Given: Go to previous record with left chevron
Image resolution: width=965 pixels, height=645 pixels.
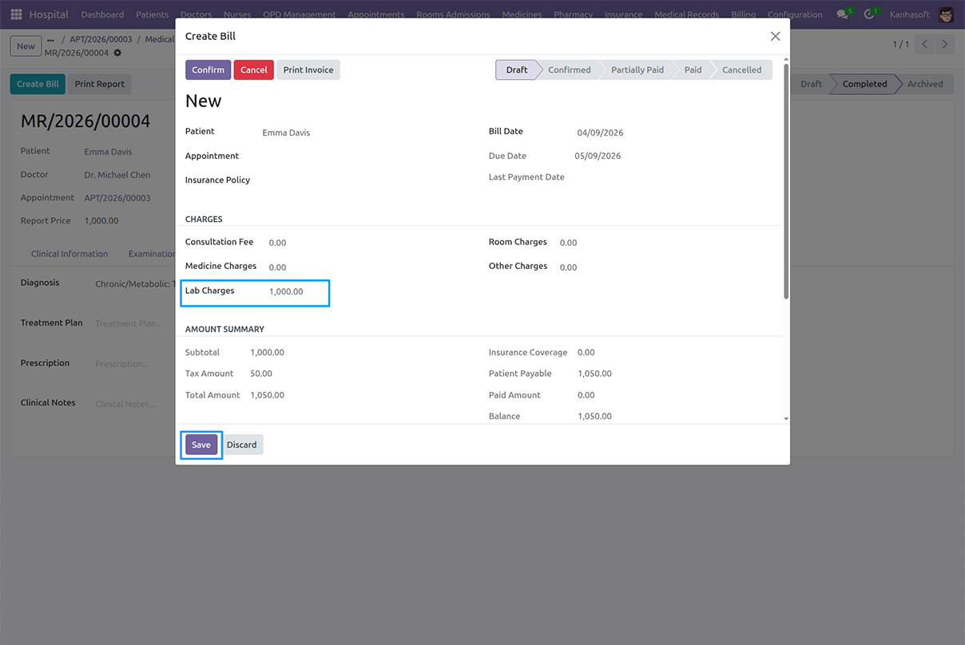Looking at the screenshot, I should pyautogui.click(x=924, y=45).
